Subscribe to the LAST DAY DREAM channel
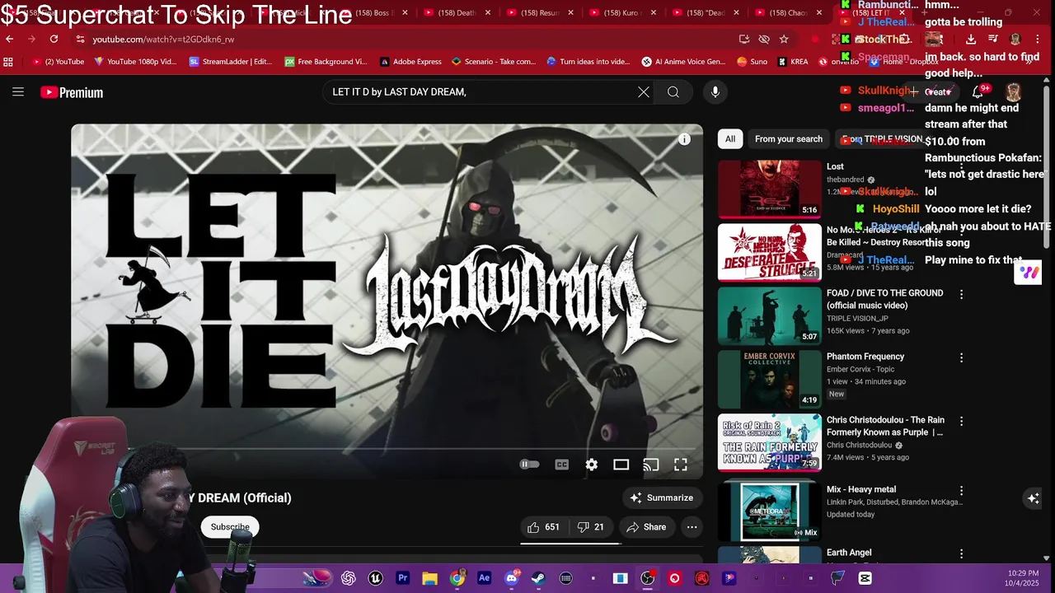 pos(230,527)
